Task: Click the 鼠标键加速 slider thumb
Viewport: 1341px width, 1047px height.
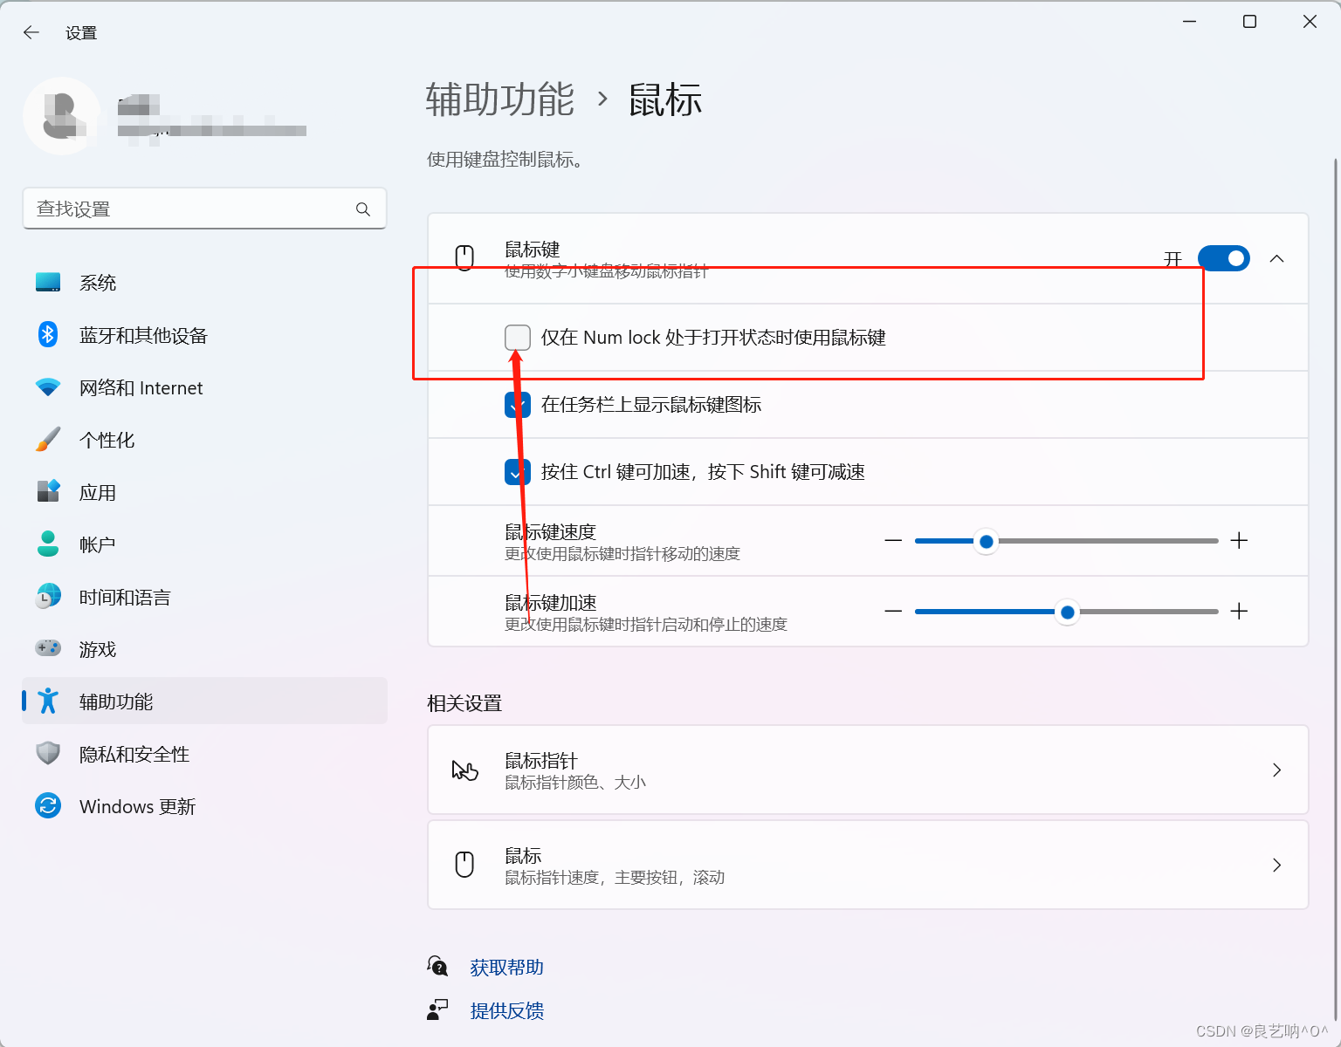Action: point(1067,612)
